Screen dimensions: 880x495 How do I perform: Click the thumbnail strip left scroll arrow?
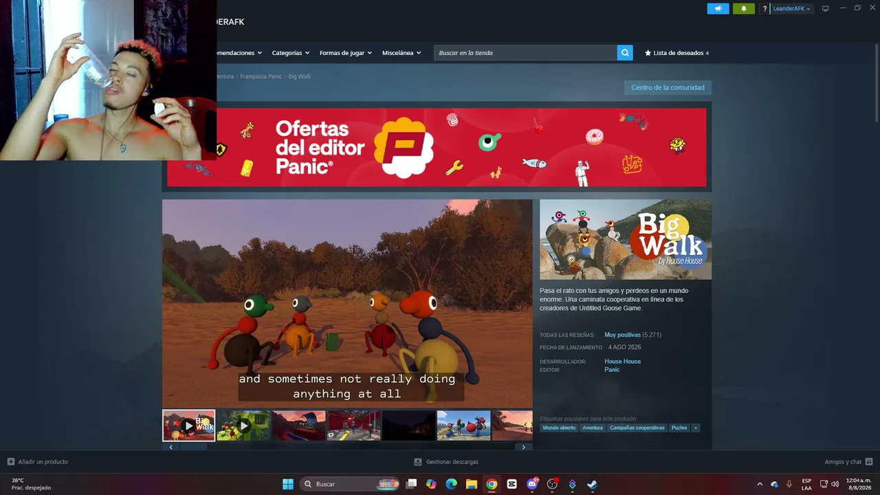point(170,447)
